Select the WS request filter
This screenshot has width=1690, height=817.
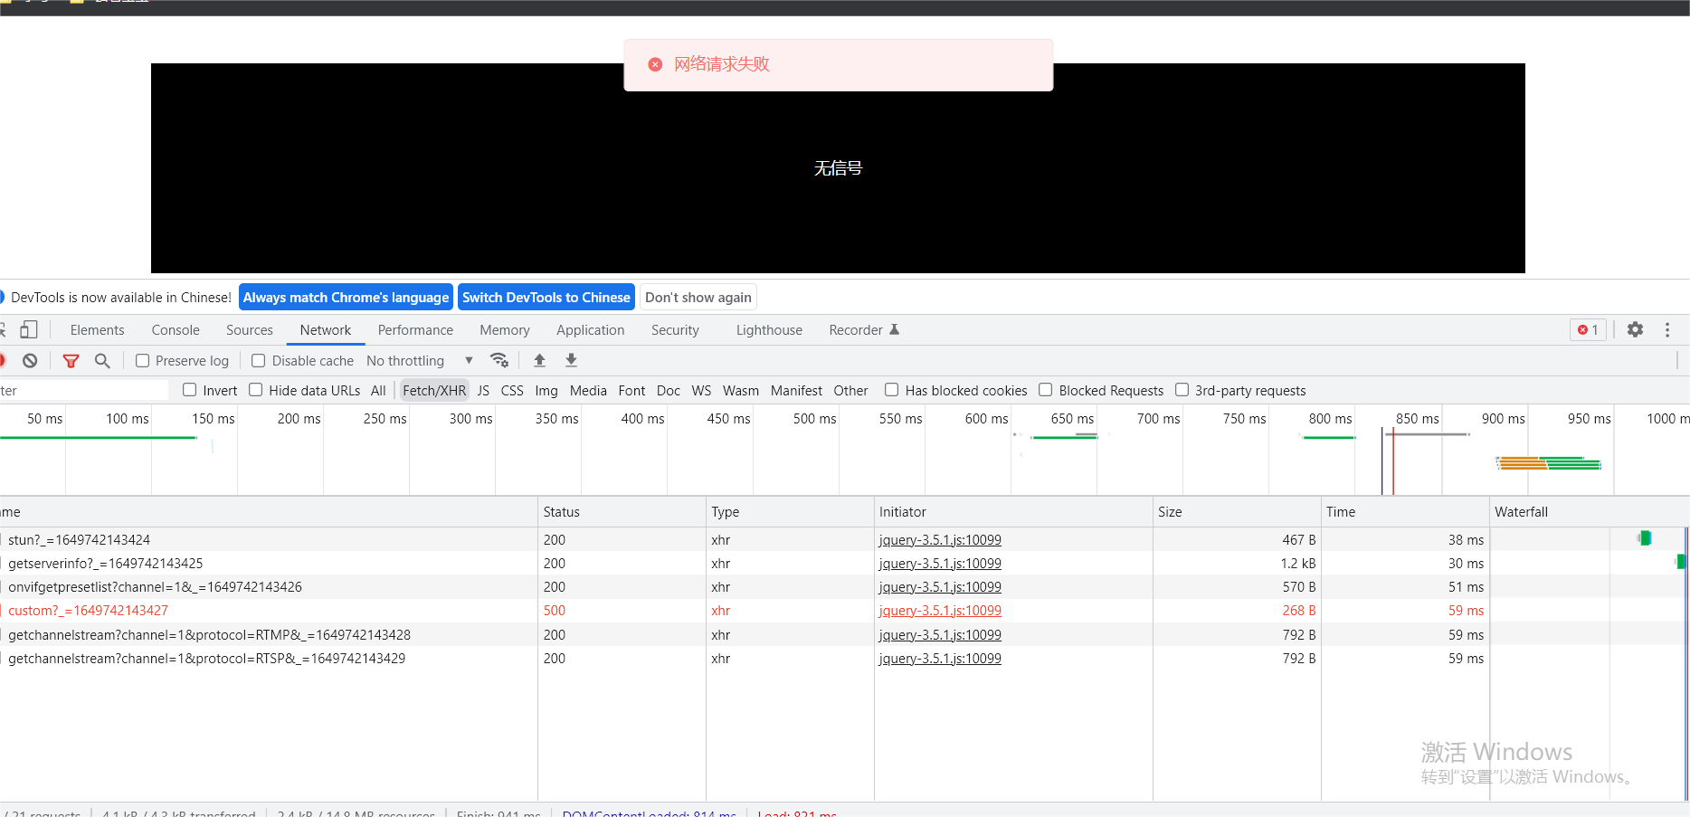(701, 390)
